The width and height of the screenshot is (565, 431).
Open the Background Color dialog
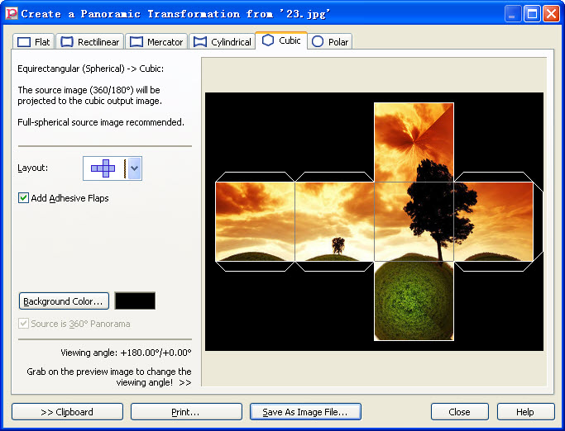pos(64,301)
